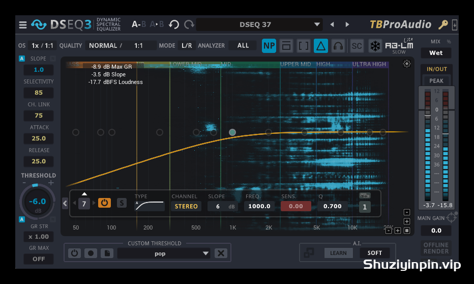474x284 pixels.
Task: Click the SENS. 0.00 red field
Action: [295, 206]
